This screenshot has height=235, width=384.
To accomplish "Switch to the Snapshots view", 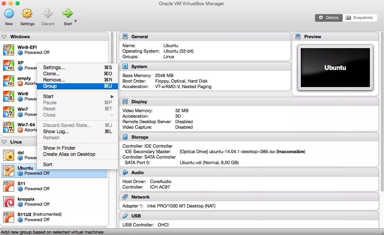I will (360, 18).
